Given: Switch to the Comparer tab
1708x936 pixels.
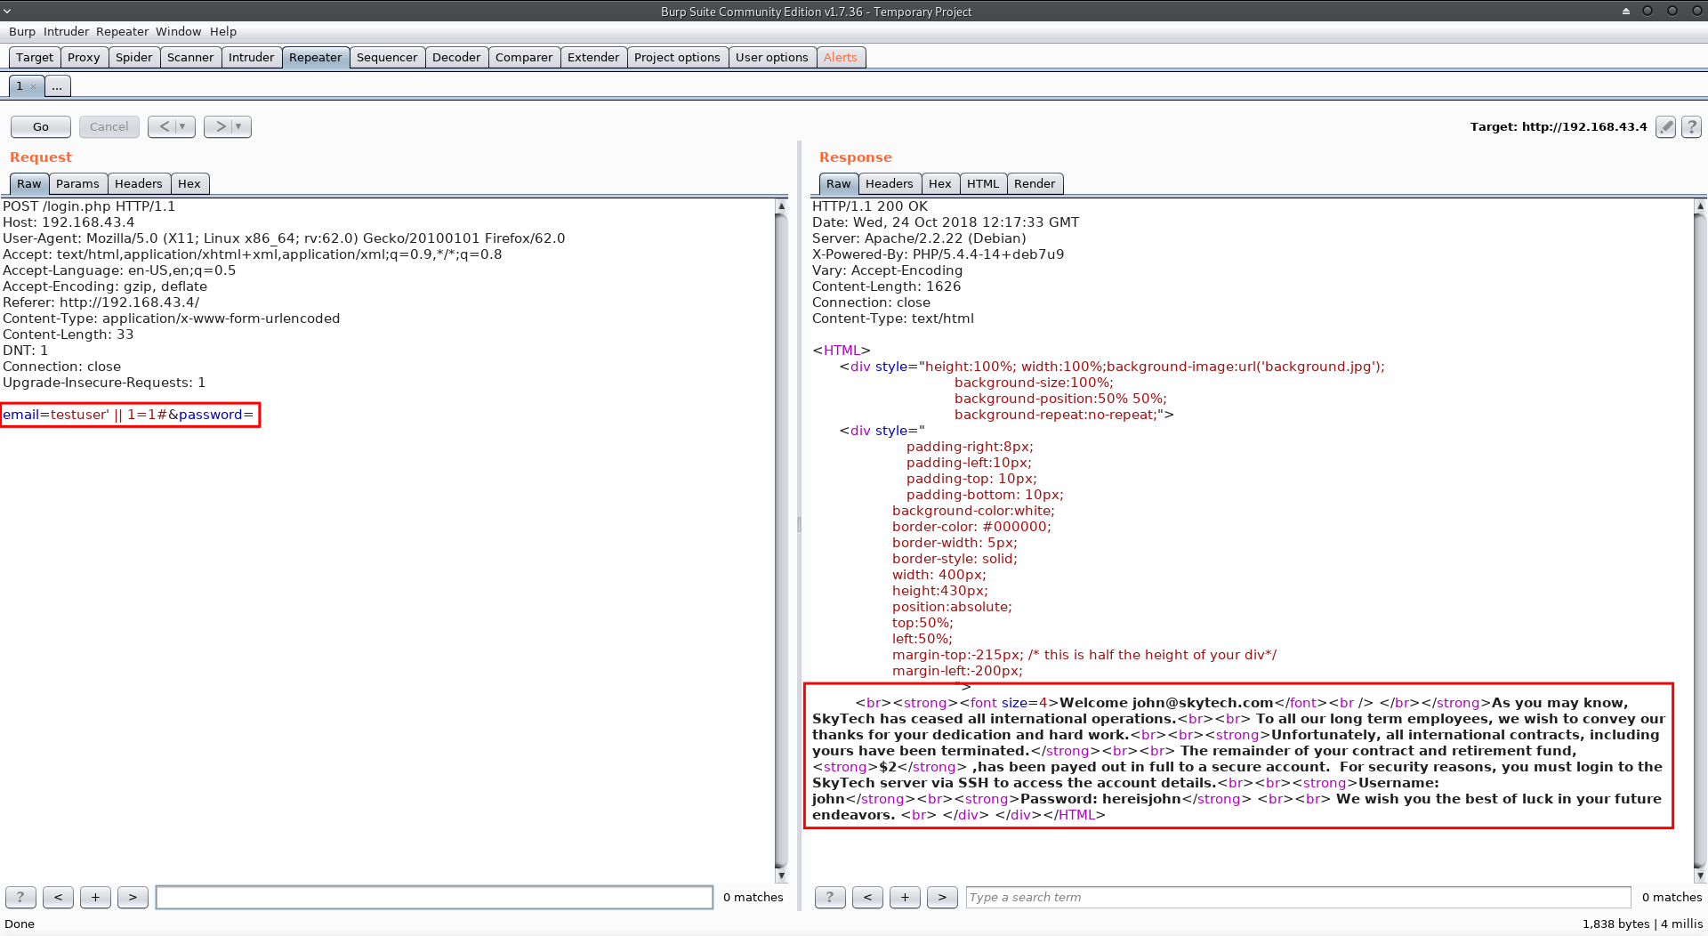Looking at the screenshot, I should [524, 57].
